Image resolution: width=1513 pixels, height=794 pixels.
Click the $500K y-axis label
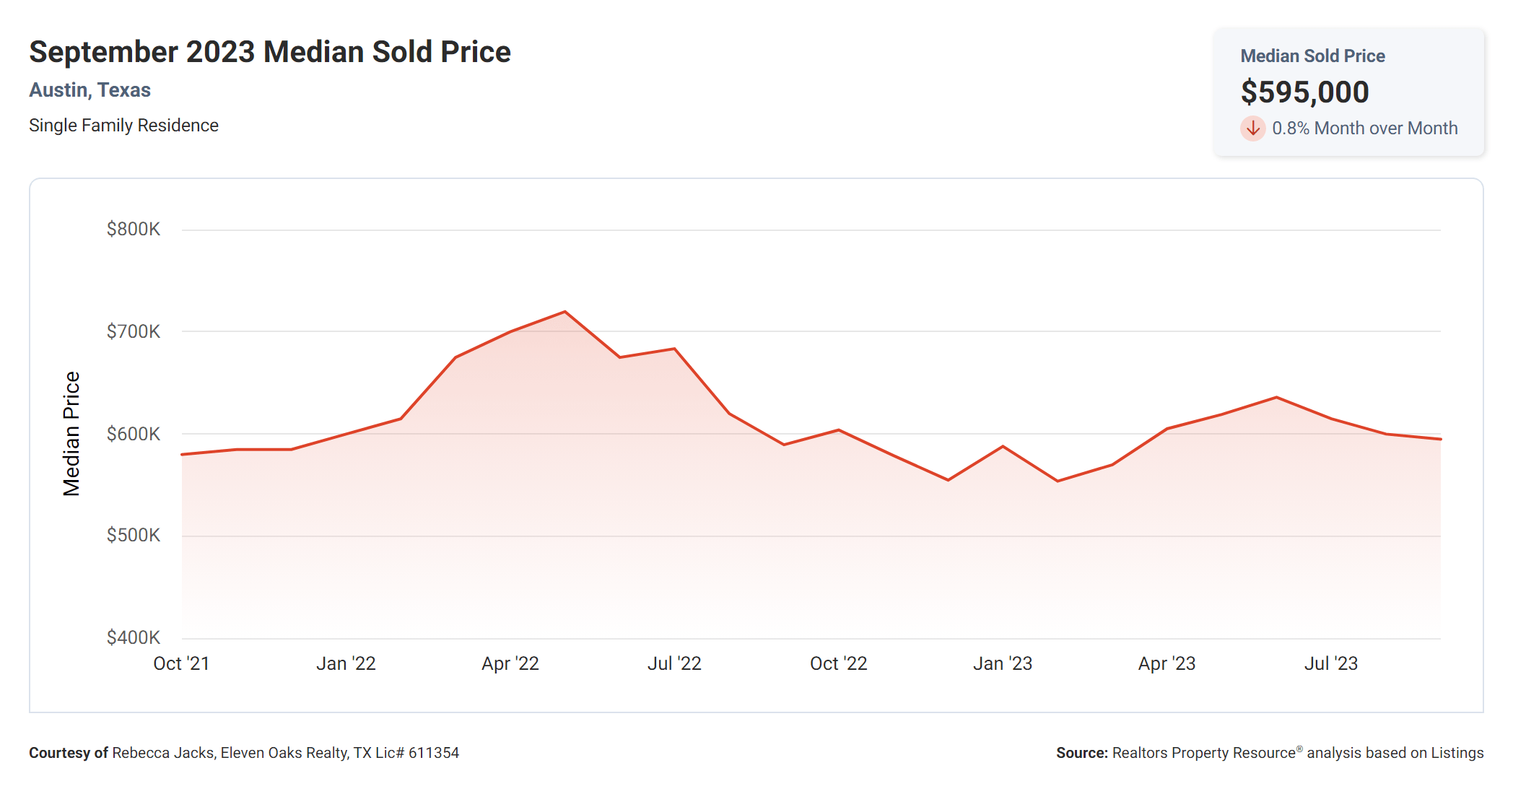click(134, 536)
